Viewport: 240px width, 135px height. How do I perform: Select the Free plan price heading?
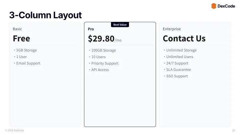(21, 38)
